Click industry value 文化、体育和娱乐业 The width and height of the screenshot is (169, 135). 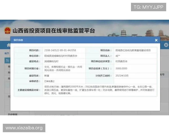[63, 68]
